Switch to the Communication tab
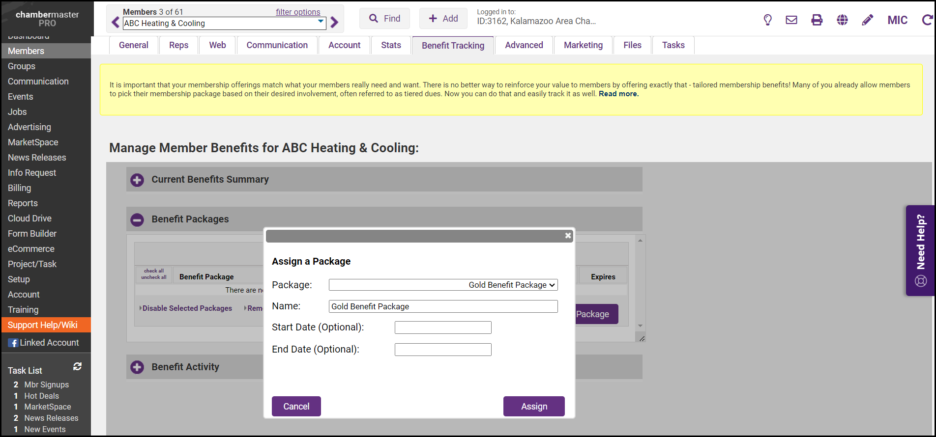 pyautogui.click(x=277, y=45)
